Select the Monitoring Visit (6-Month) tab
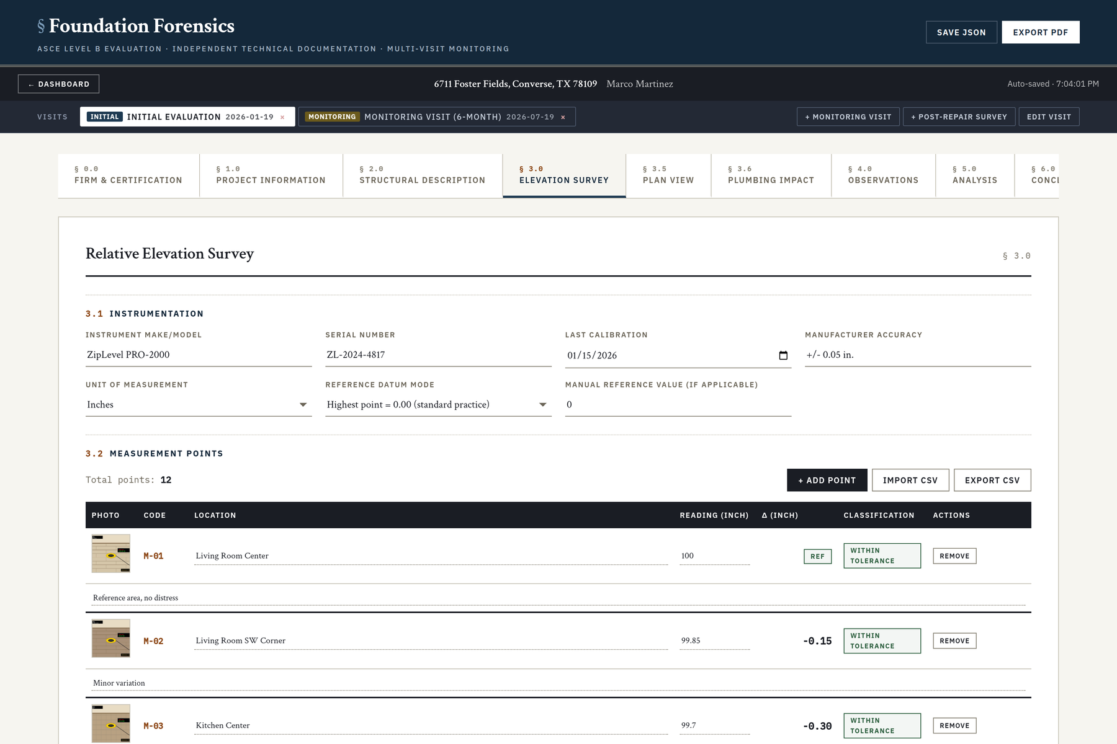This screenshot has width=1117, height=744. 437,117
